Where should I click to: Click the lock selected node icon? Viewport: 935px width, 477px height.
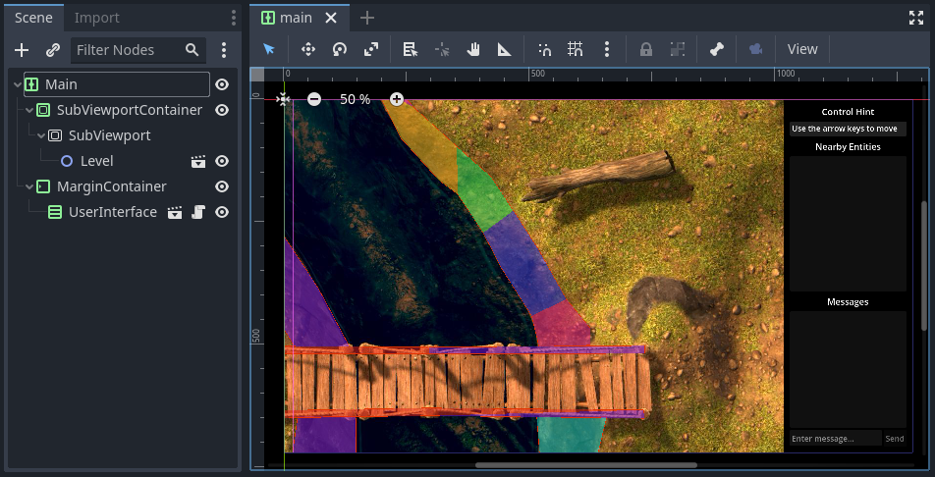(x=646, y=49)
